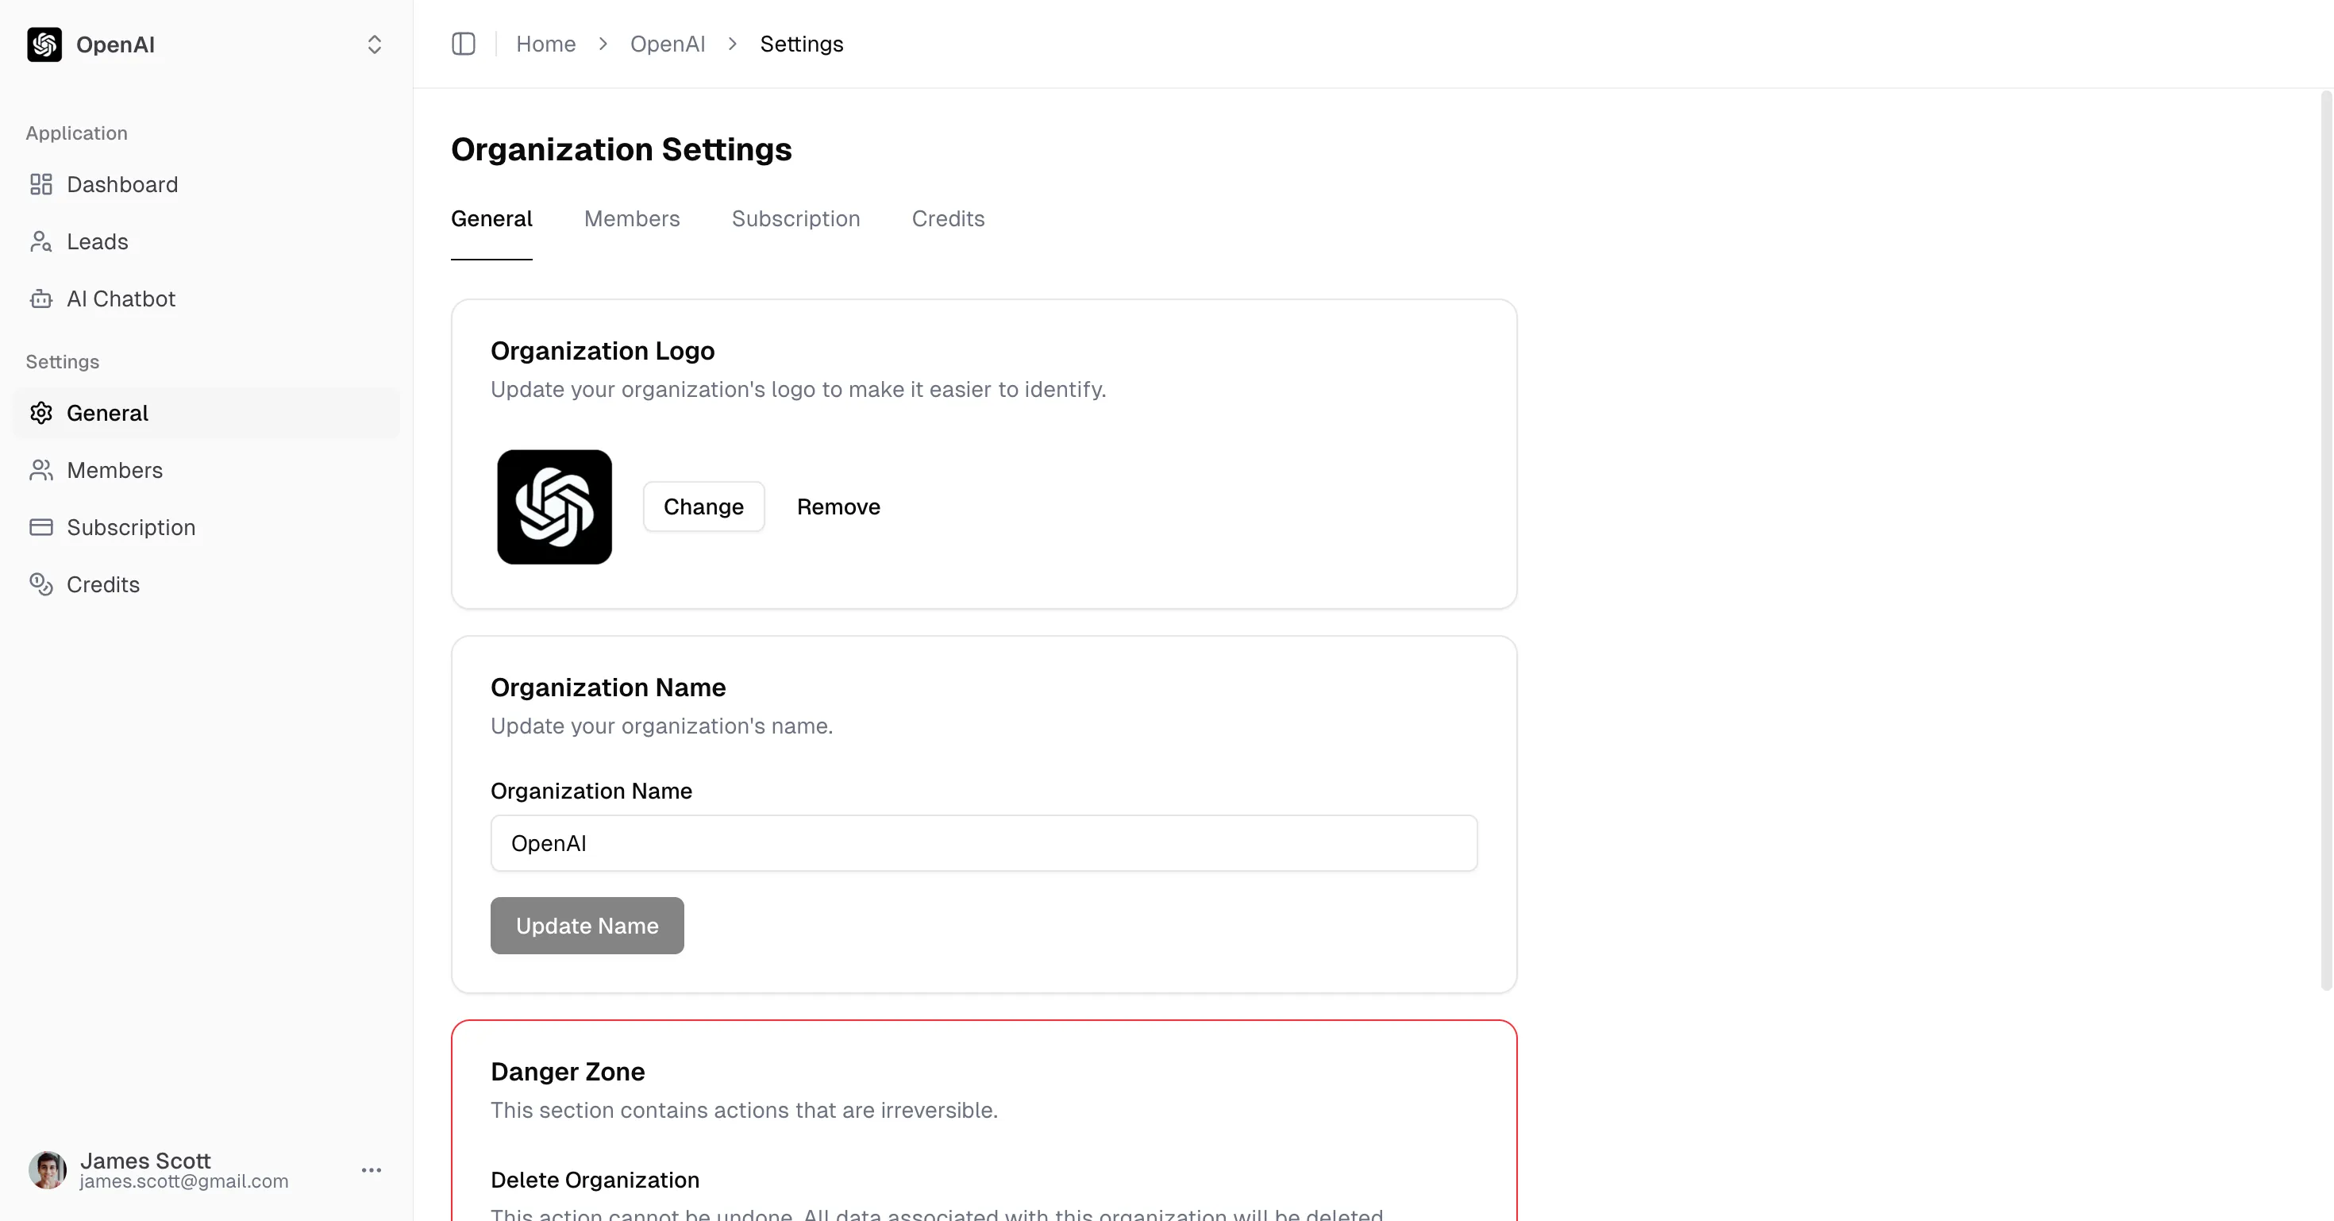Viewport: 2334px width, 1221px height.
Task: Open Credits in the sidebar Settings group
Action: [x=206, y=584]
